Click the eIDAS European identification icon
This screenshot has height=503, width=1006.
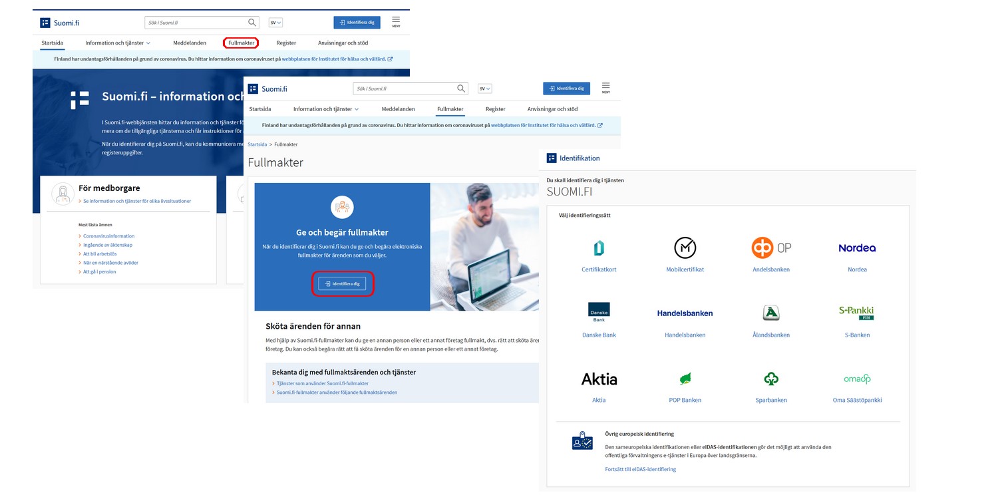(x=582, y=441)
